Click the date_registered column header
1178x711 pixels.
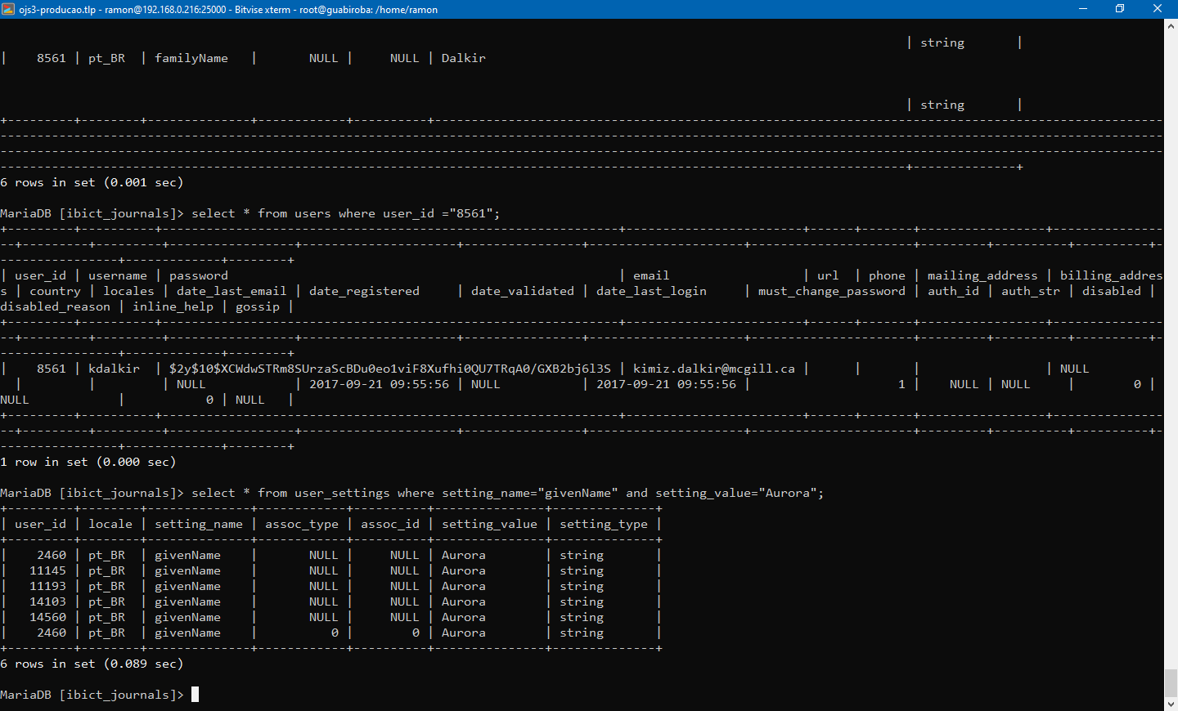point(364,291)
